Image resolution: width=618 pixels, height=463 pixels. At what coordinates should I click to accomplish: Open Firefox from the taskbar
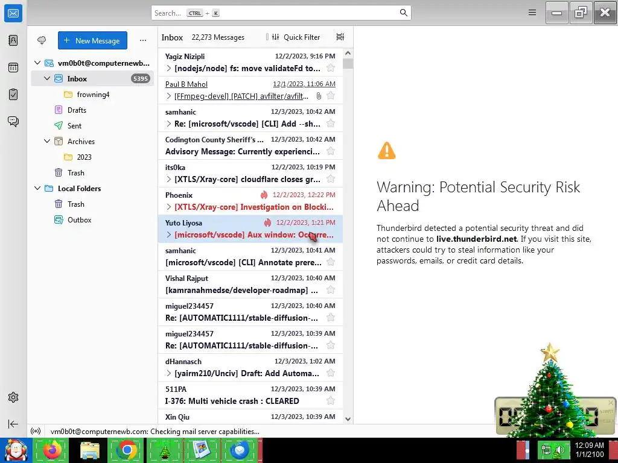[51, 450]
